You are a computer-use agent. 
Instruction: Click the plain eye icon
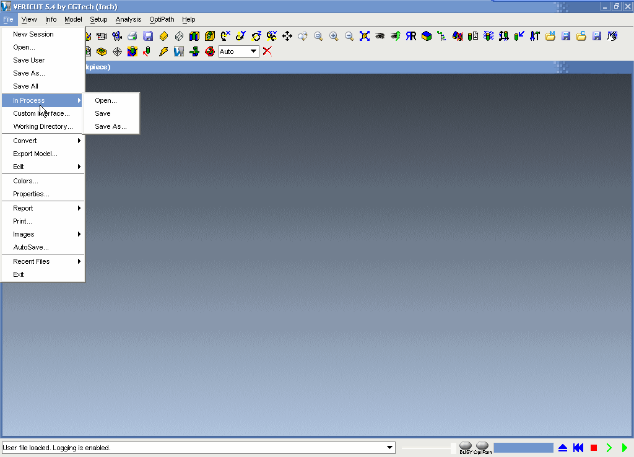pos(380,37)
